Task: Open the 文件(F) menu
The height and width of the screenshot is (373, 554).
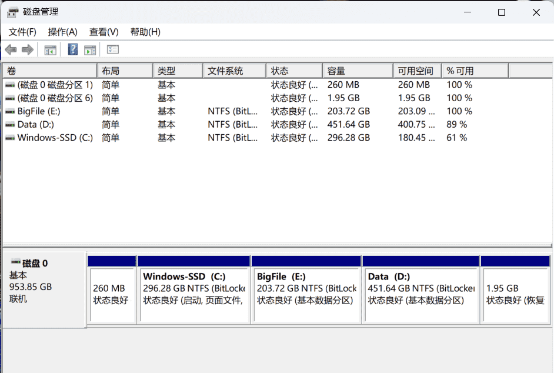Action: click(x=22, y=32)
